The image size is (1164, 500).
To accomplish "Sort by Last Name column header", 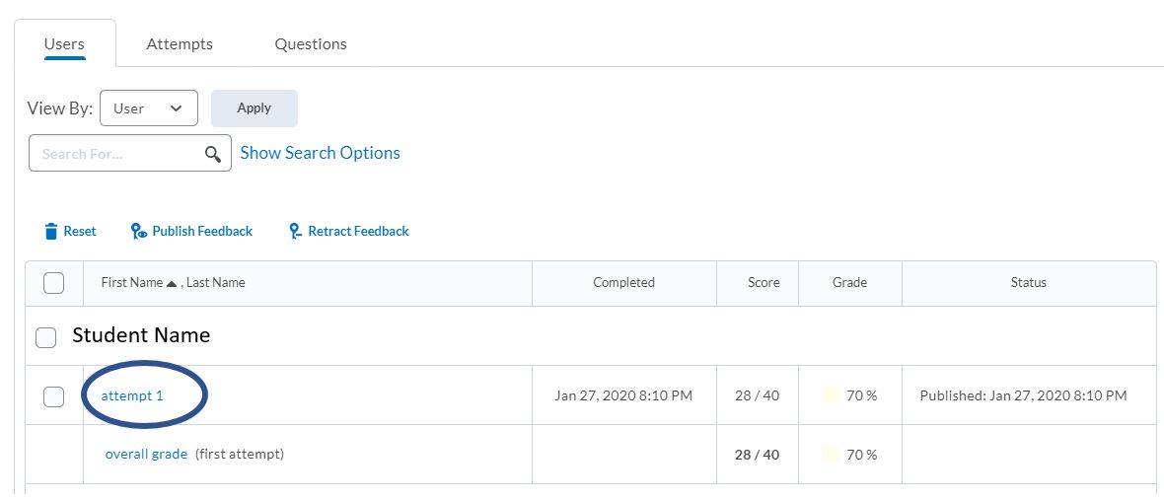I will 216,283.
